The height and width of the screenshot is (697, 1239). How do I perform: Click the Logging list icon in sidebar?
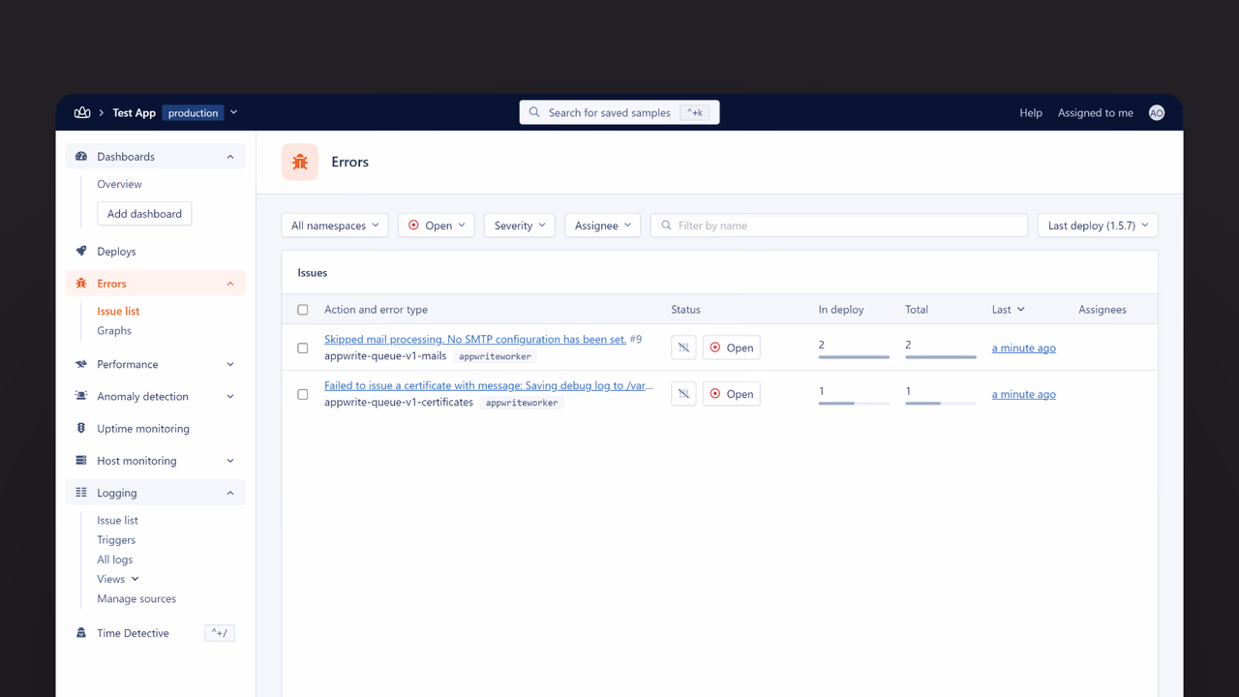(x=81, y=492)
